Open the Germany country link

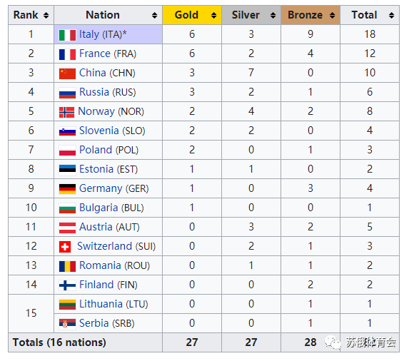101,189
